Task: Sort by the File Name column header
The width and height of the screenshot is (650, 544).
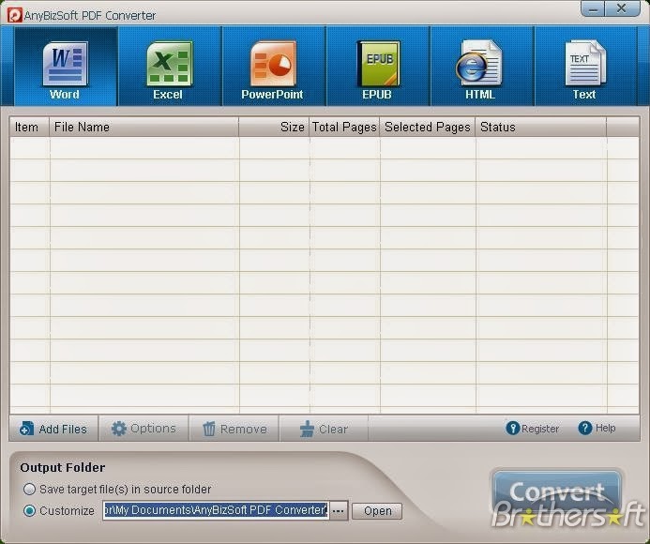Action: coord(144,127)
